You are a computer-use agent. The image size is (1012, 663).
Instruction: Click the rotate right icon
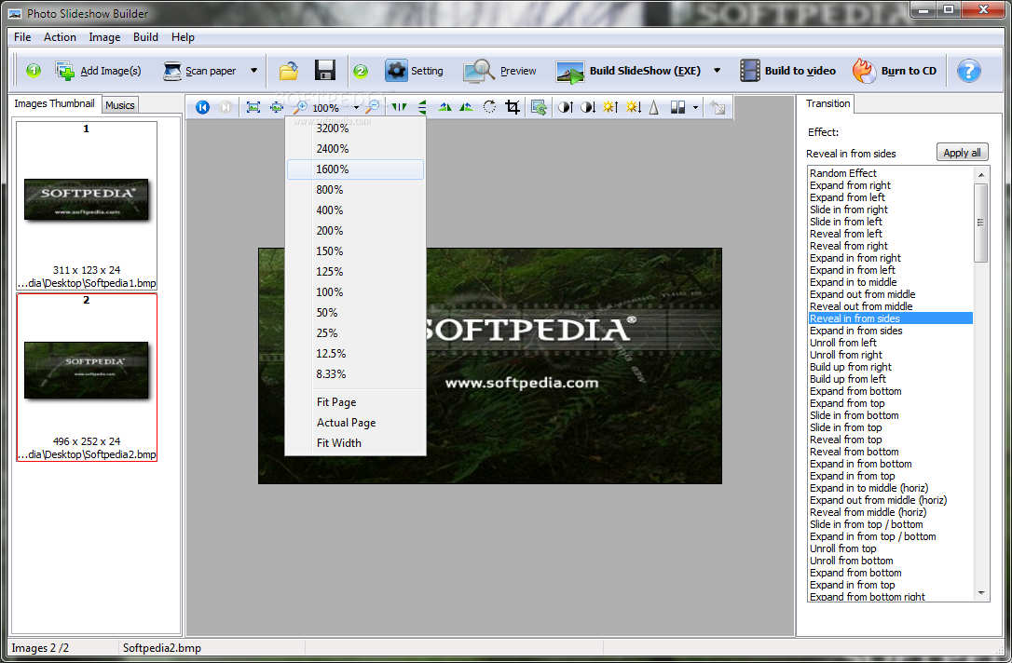pyautogui.click(x=466, y=107)
